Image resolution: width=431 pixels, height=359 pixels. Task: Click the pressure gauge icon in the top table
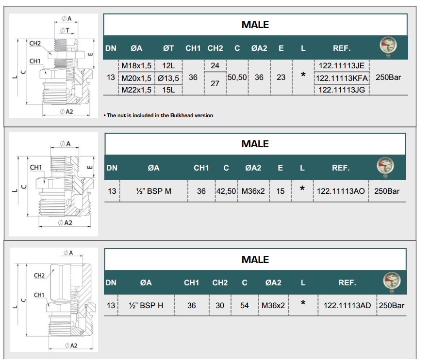coord(388,47)
